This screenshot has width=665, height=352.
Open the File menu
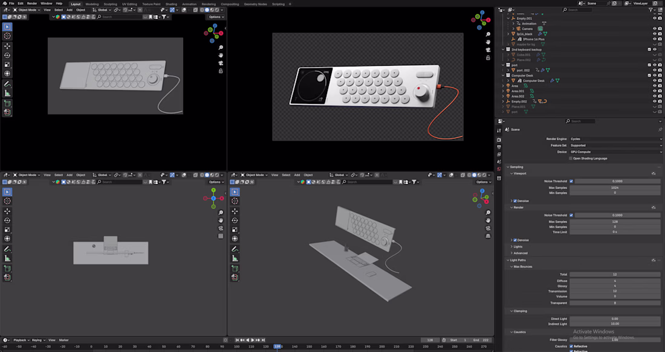coord(11,4)
